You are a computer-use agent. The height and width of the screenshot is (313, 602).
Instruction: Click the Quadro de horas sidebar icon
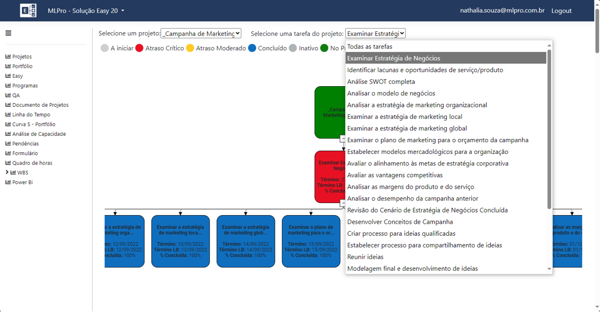(8, 163)
